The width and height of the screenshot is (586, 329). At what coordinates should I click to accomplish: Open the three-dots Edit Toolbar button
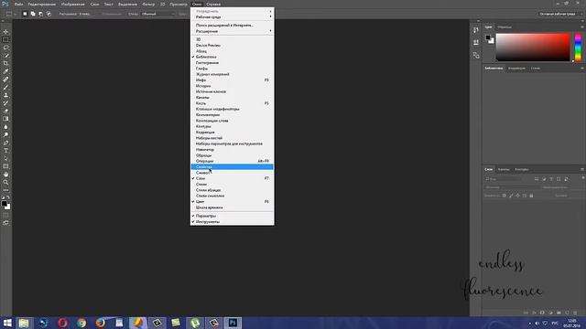click(x=5, y=190)
